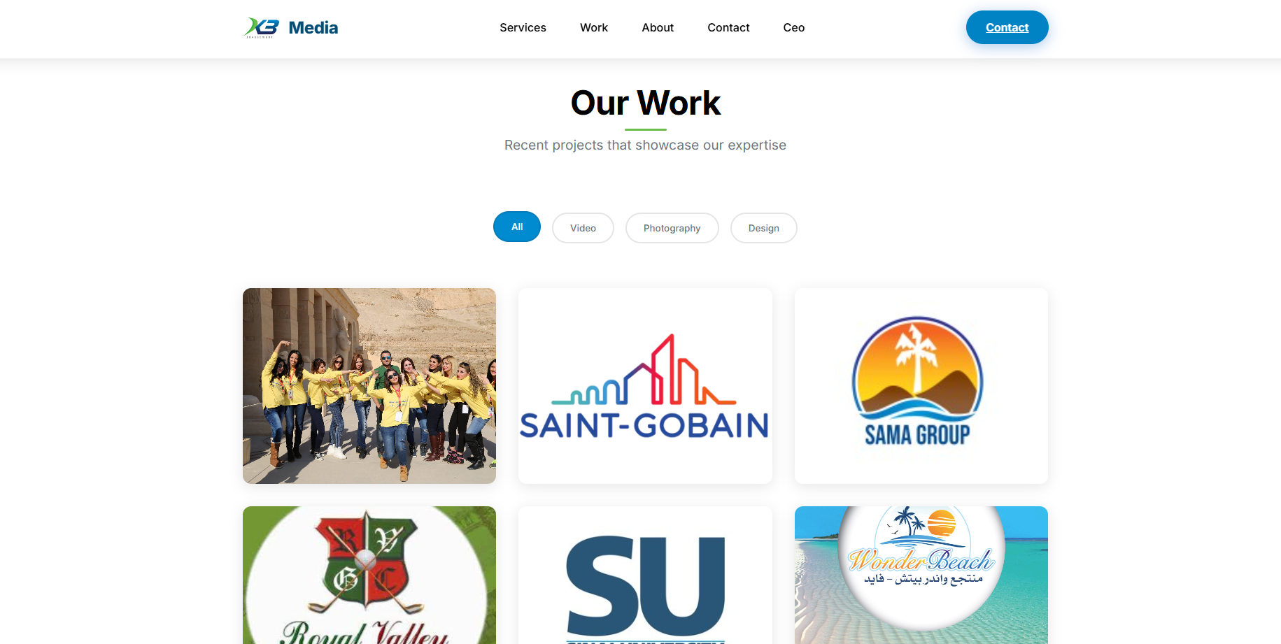Open the Royal Valley golf crest card
The height and width of the screenshot is (644, 1281).
point(369,575)
